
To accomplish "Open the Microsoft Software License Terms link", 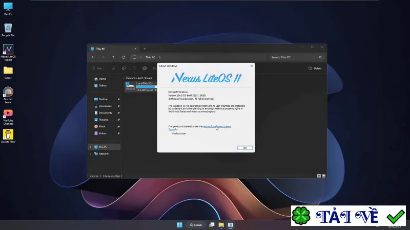I will click(x=217, y=126).
